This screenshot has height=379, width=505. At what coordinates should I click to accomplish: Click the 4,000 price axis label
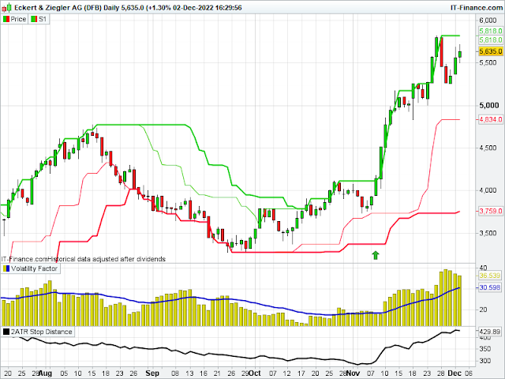488,190
